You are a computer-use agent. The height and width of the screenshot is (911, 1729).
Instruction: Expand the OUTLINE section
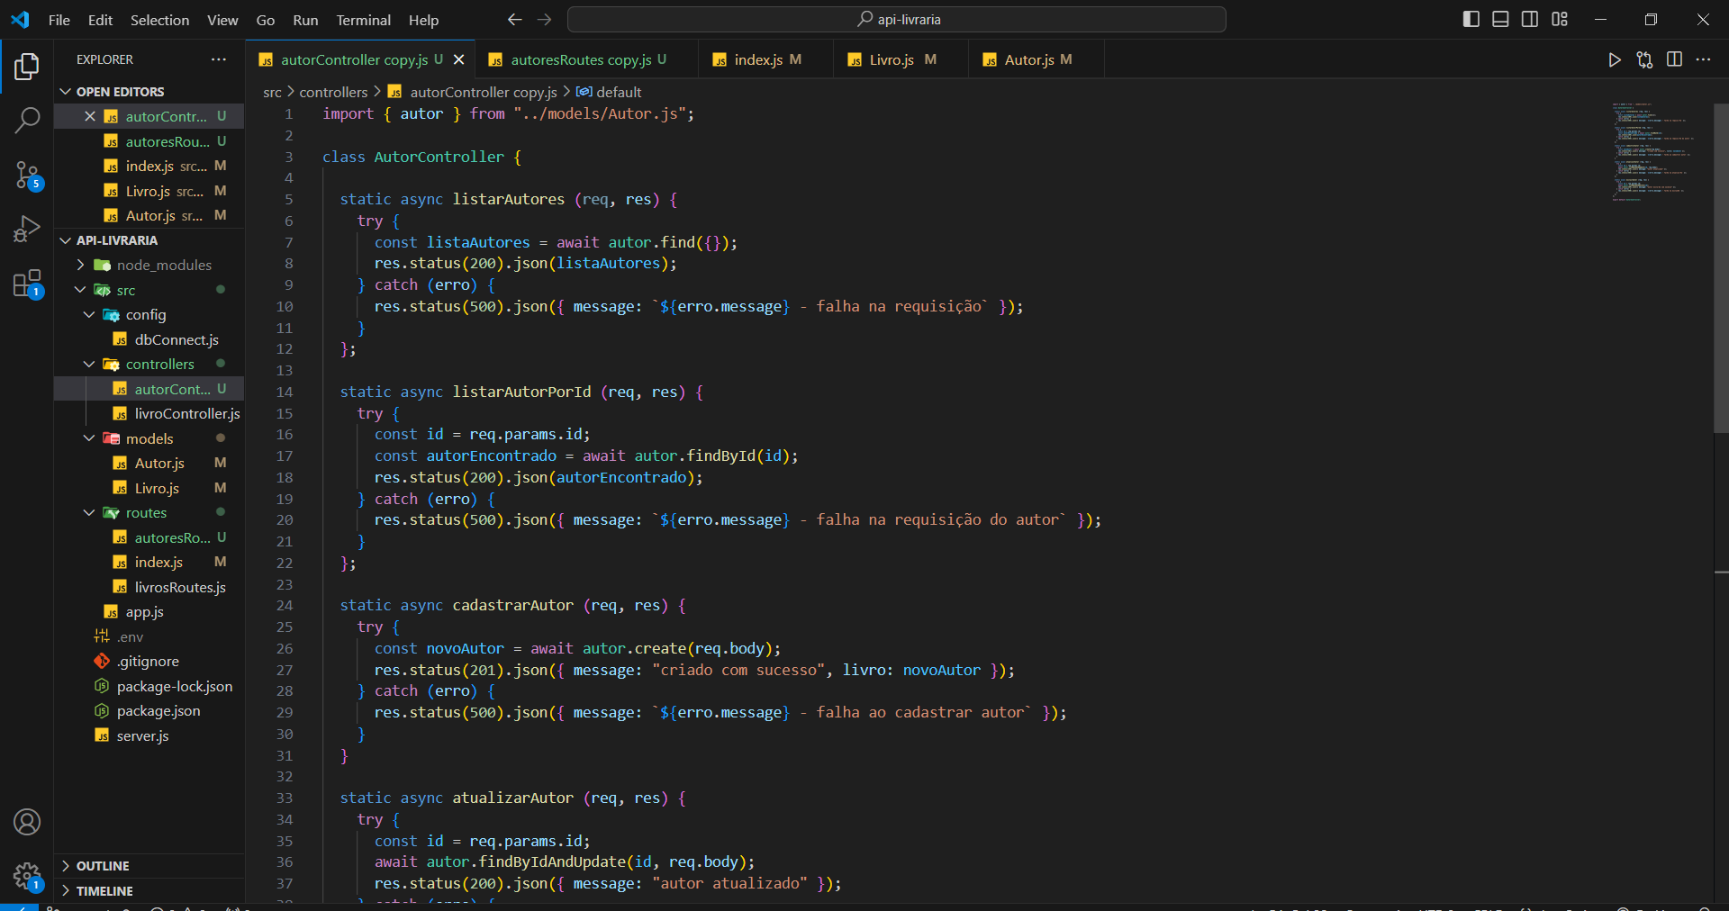tap(149, 865)
